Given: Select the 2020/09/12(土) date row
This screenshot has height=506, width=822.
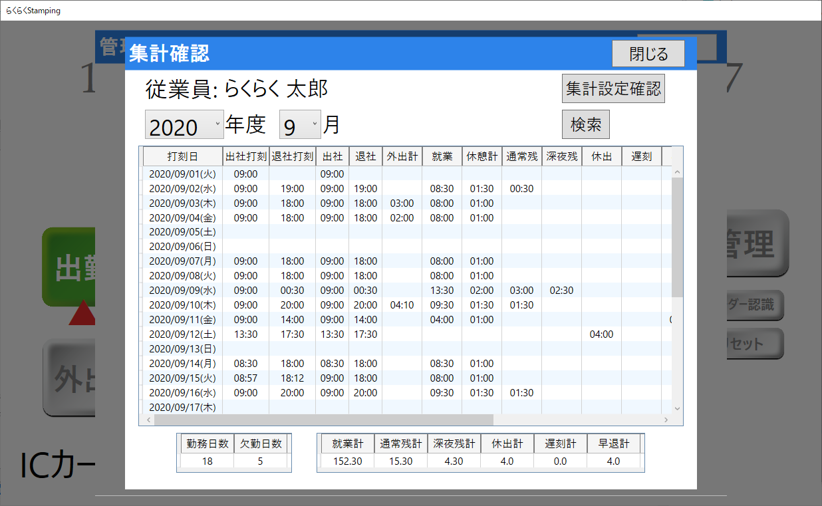Looking at the screenshot, I should pos(182,334).
